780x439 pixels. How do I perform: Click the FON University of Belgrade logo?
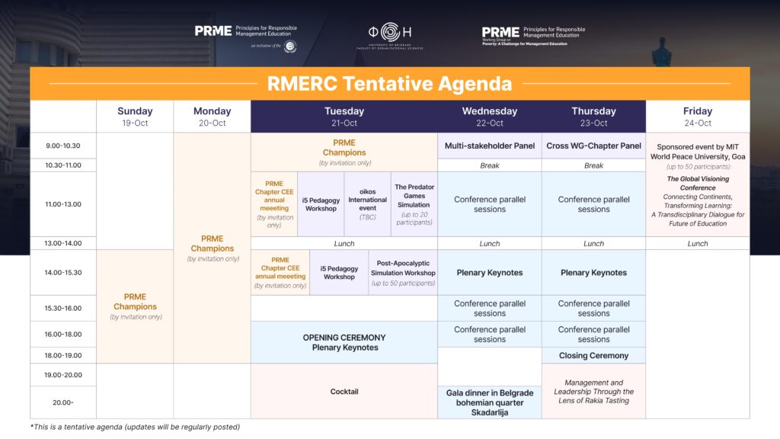pyautogui.click(x=389, y=33)
